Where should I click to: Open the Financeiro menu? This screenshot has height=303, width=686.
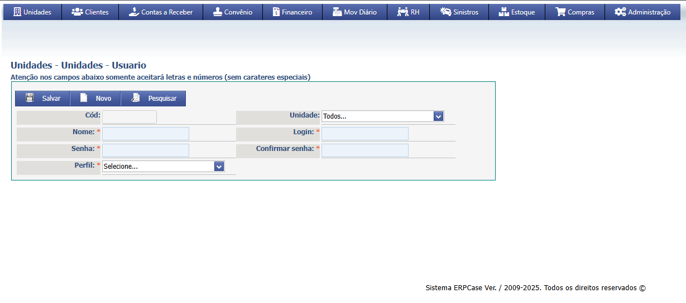(x=292, y=12)
